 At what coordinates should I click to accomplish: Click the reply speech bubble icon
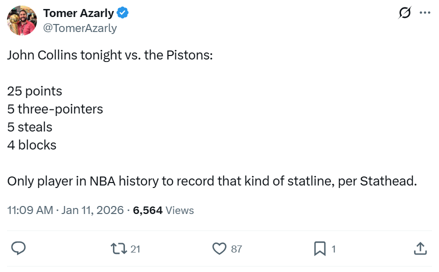(18, 248)
